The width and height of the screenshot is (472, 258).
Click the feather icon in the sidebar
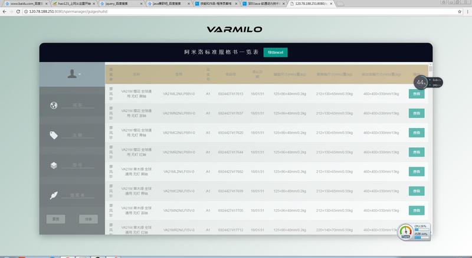coord(54,195)
